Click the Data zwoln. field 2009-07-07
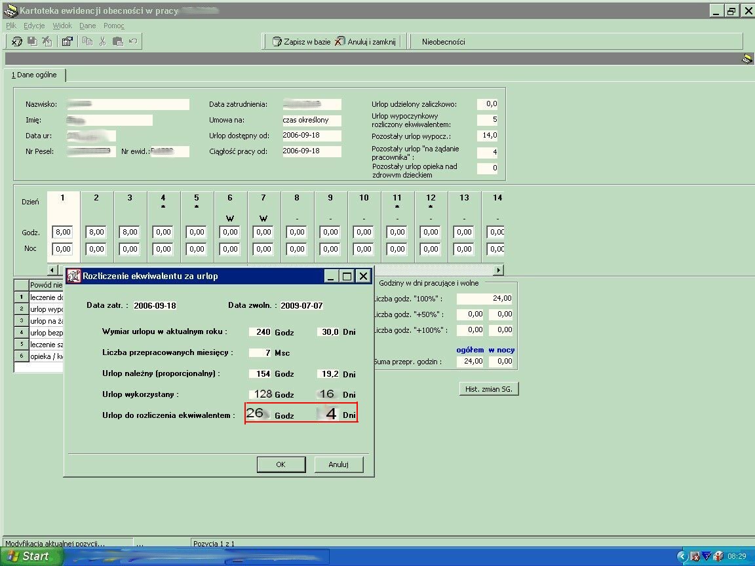This screenshot has width=755, height=566. [301, 306]
